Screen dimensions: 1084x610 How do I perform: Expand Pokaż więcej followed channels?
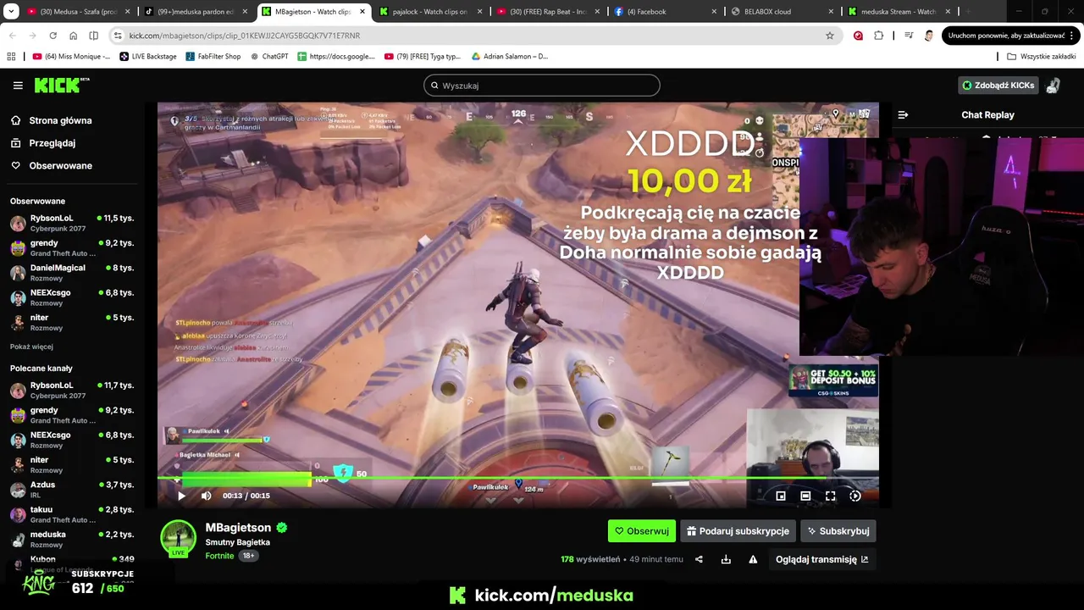point(31,347)
